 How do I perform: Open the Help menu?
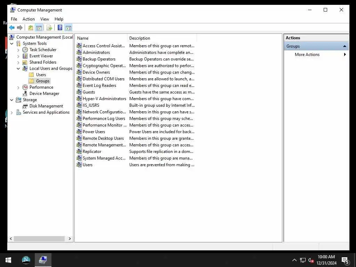coord(59,19)
